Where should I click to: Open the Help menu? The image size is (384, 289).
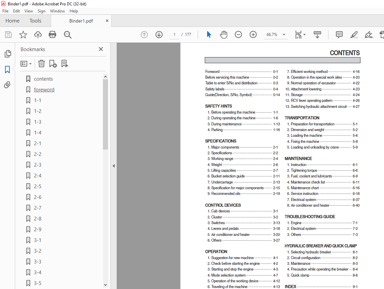coord(74,11)
